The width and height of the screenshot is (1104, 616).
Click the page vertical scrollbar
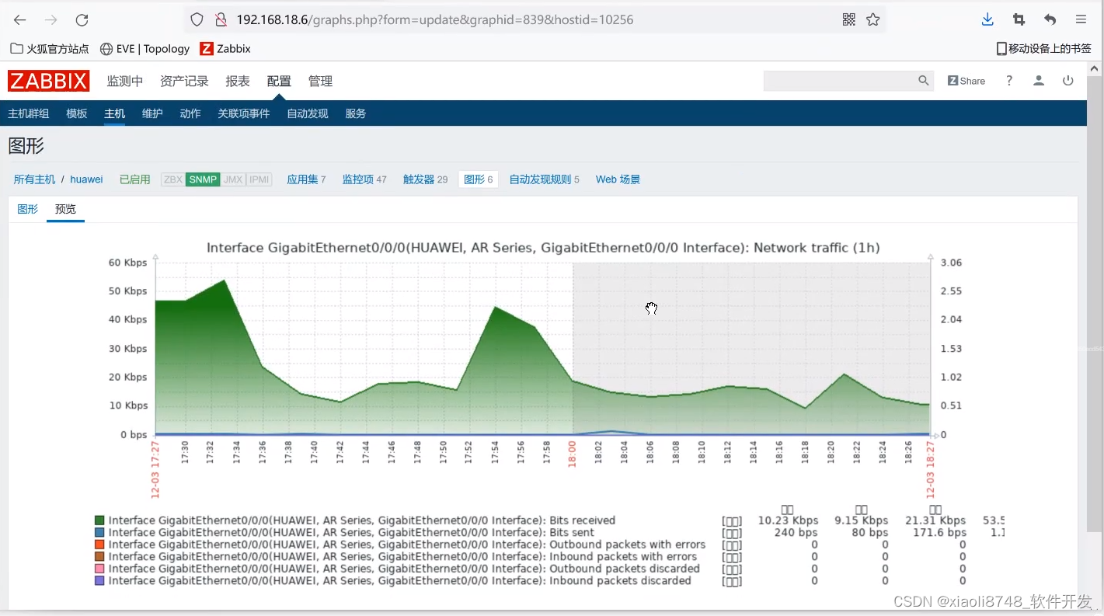click(1094, 305)
